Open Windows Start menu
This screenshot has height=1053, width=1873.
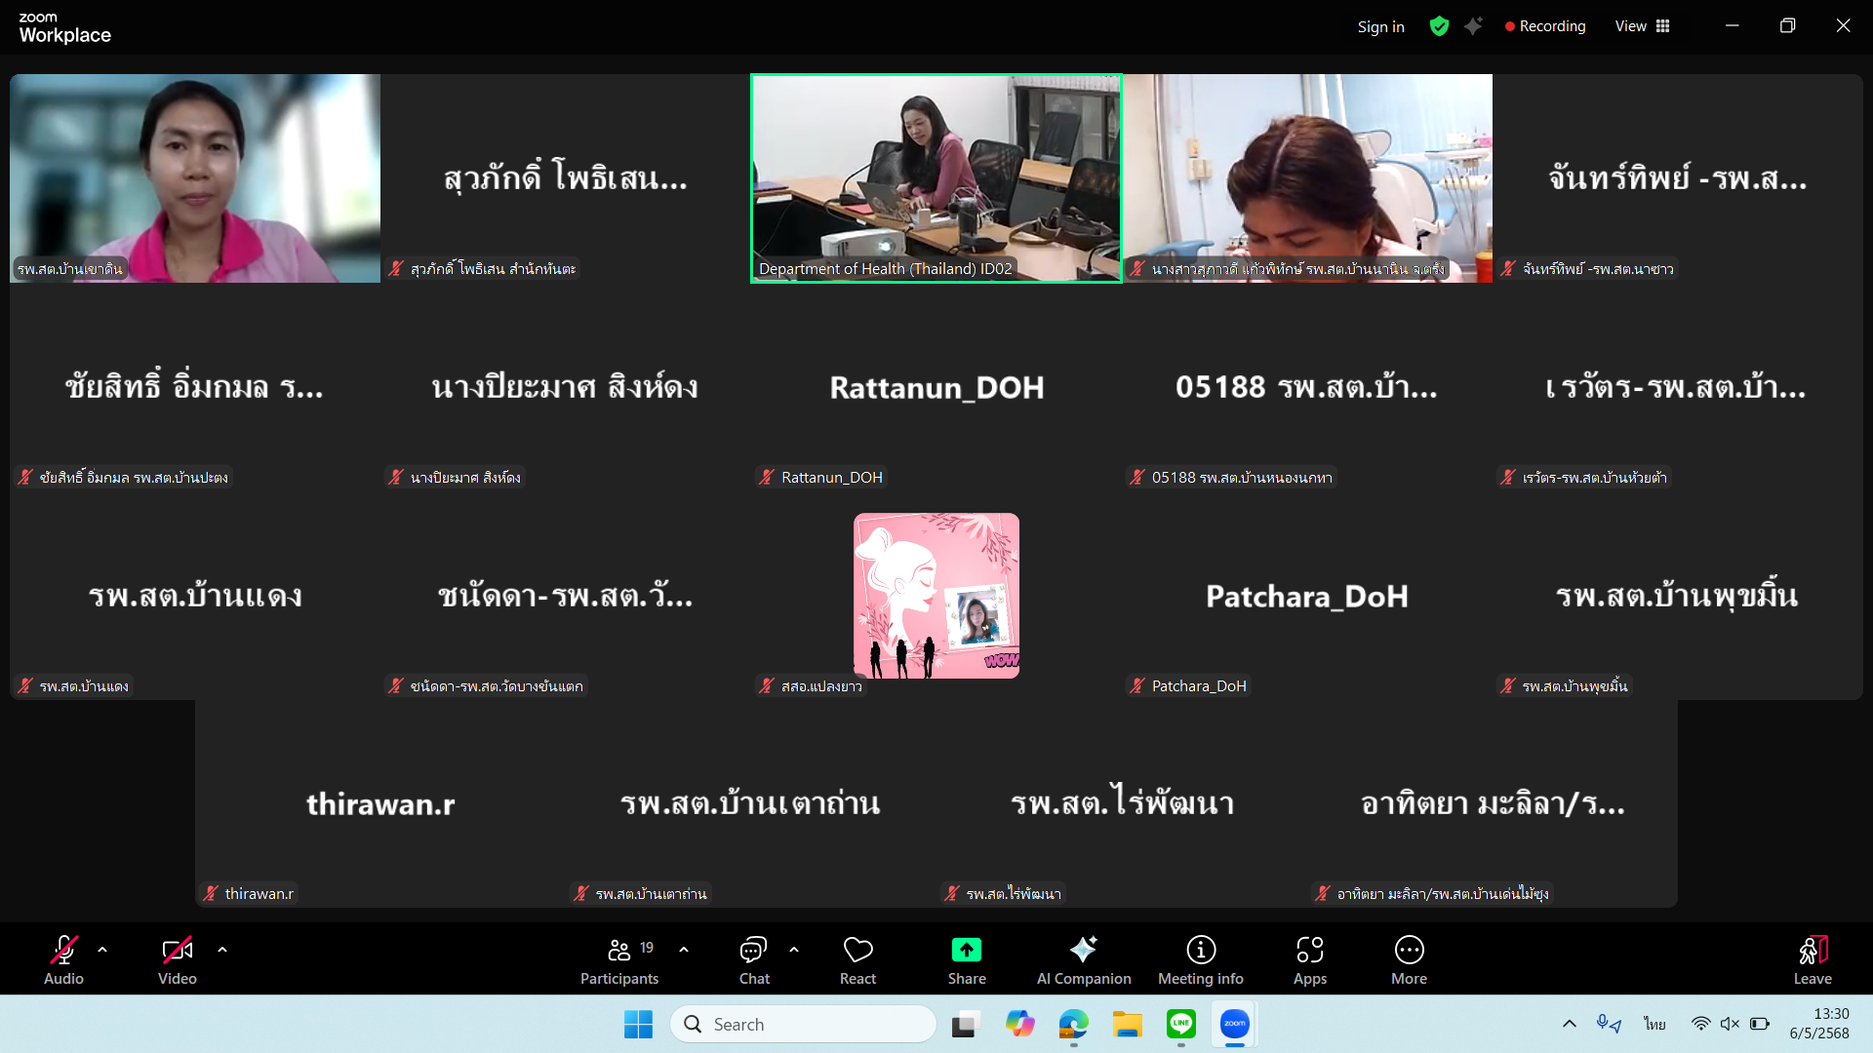pyautogui.click(x=638, y=1024)
